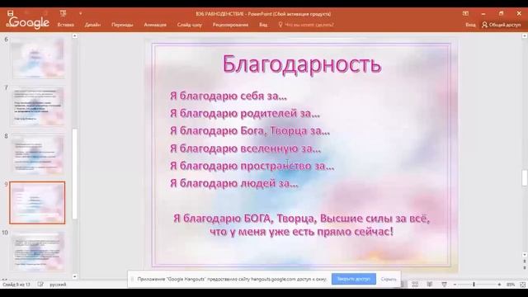Select slide 6 thumbnail
The height and width of the screenshot is (297, 528).
point(38,58)
